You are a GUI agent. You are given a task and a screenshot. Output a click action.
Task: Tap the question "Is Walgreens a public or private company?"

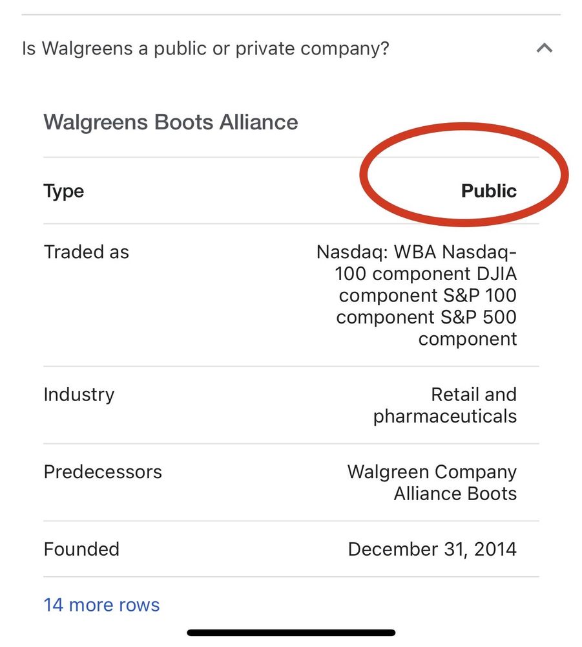(205, 49)
